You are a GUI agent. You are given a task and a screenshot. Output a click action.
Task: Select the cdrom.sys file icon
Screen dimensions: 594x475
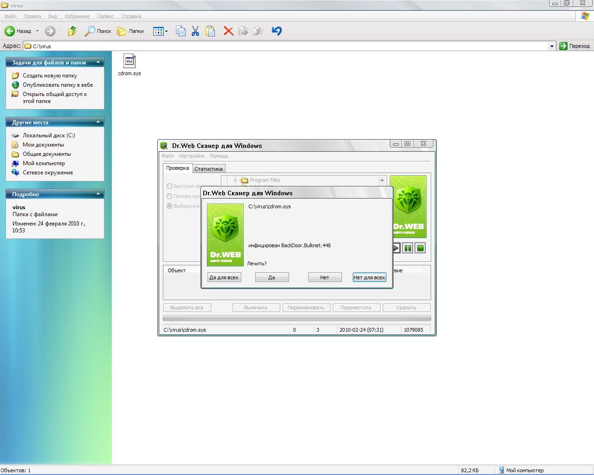pos(129,61)
